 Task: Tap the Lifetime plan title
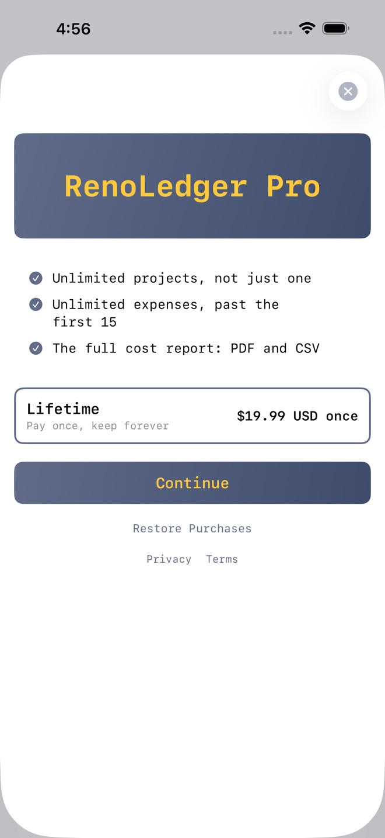pyautogui.click(x=63, y=408)
